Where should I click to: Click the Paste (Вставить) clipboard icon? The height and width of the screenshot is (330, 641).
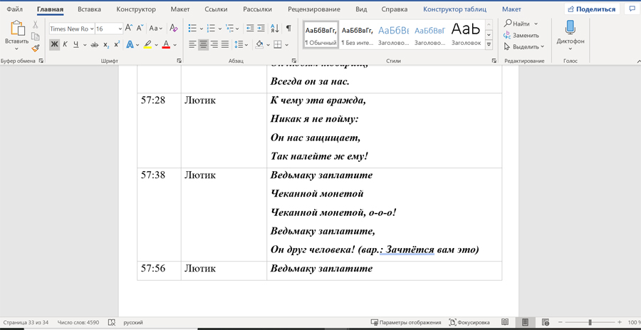[x=17, y=29]
